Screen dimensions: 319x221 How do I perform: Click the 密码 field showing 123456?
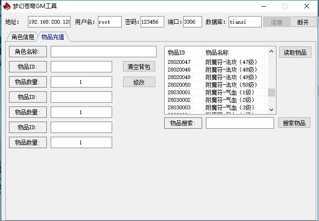(x=152, y=22)
